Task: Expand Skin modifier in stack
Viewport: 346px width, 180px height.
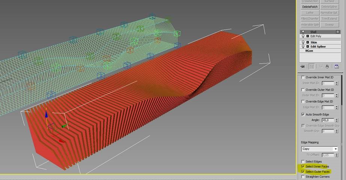Action: 308,42
